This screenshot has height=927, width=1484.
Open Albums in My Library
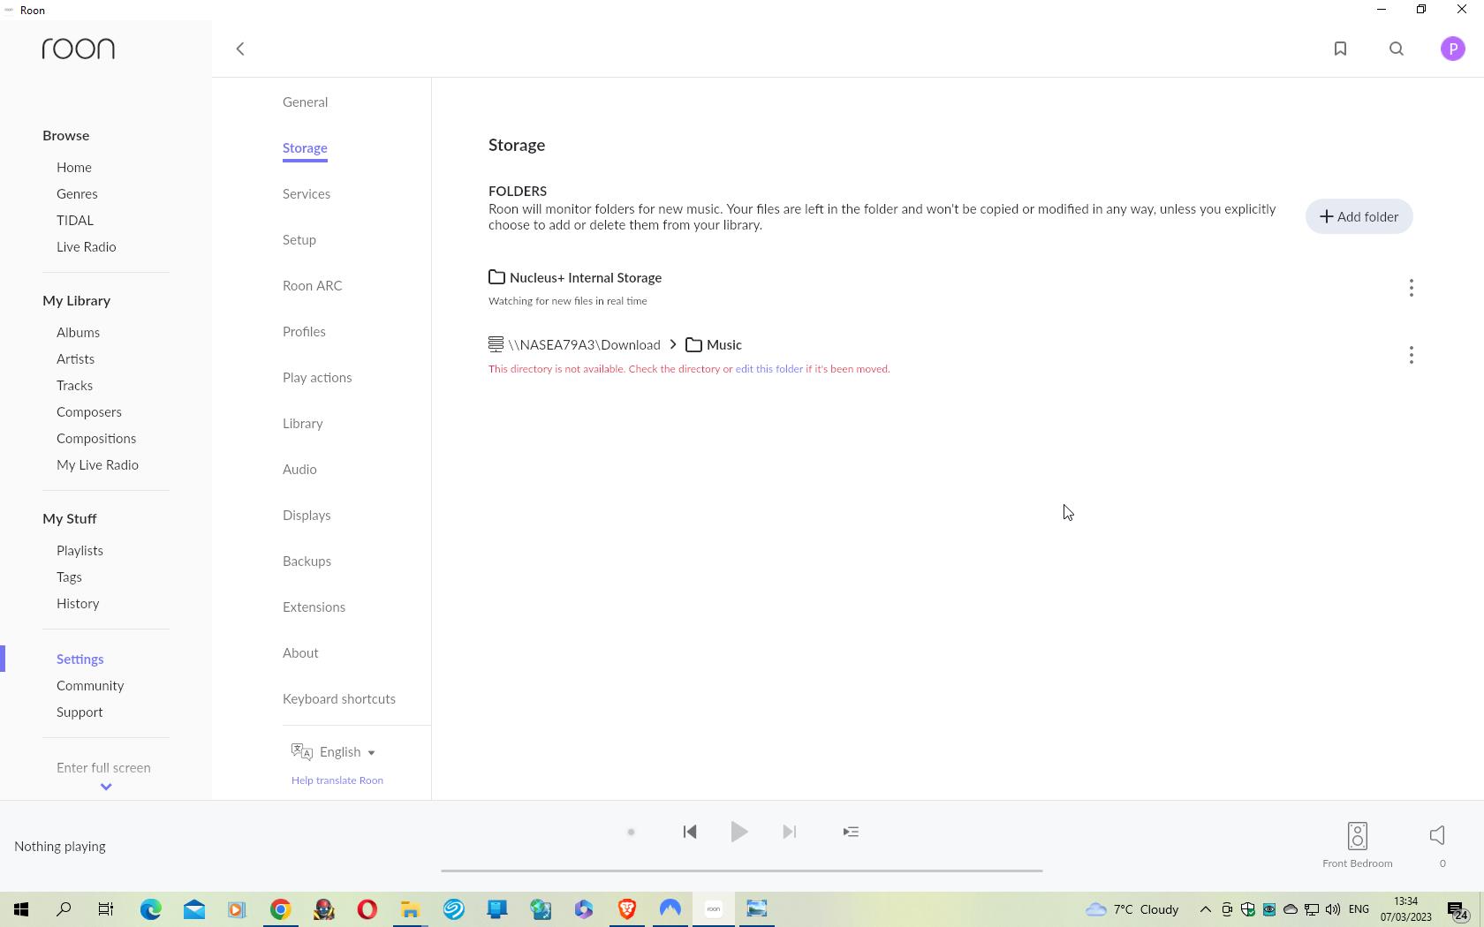[78, 333]
